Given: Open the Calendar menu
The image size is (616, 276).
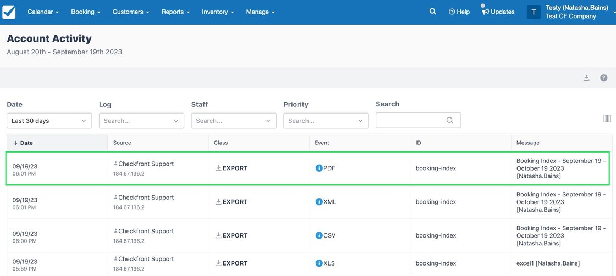Looking at the screenshot, I should click(x=43, y=12).
